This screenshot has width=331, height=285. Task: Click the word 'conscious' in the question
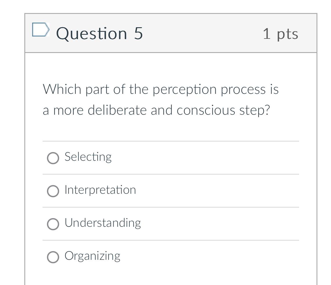[206, 110]
